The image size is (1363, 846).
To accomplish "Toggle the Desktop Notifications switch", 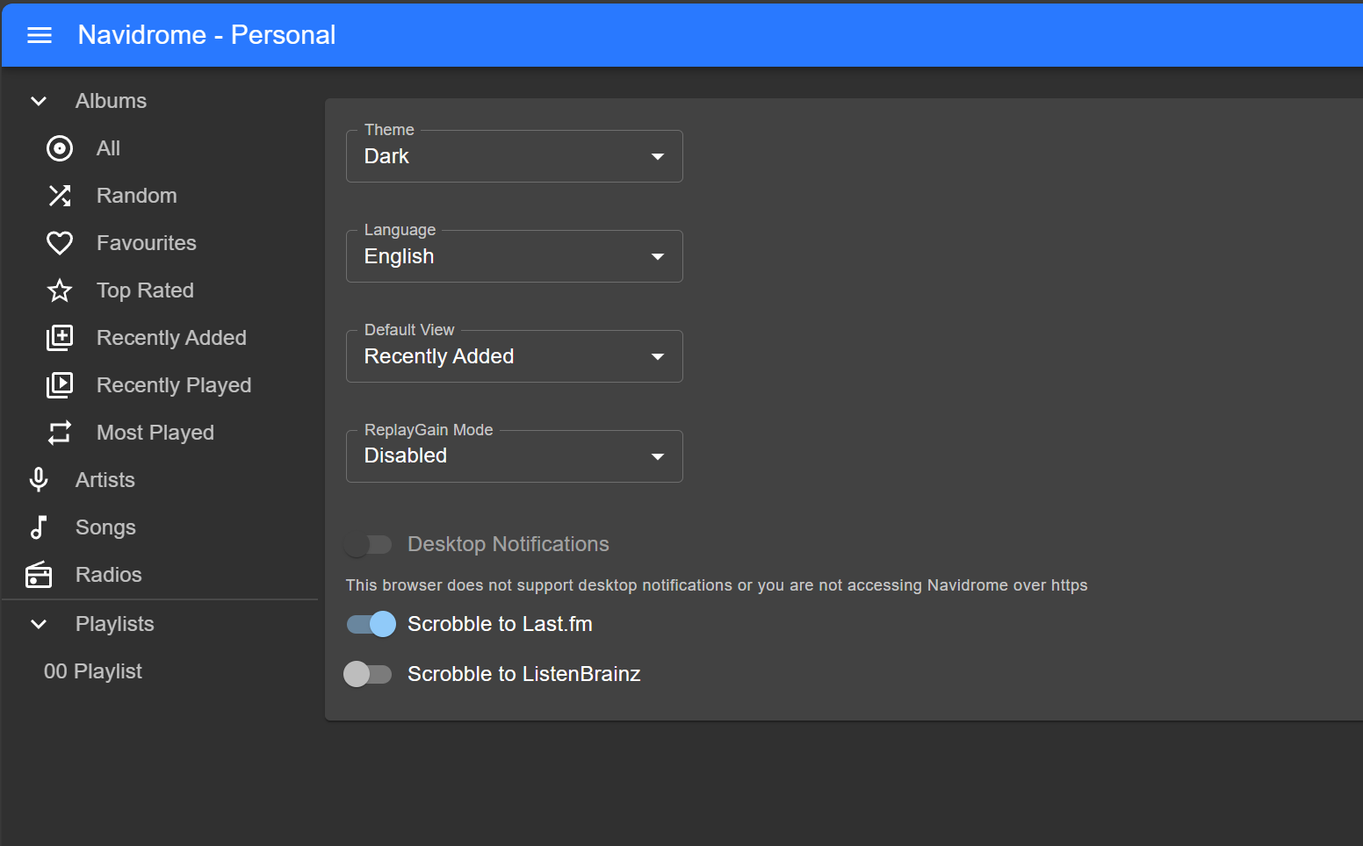I will pos(368,545).
